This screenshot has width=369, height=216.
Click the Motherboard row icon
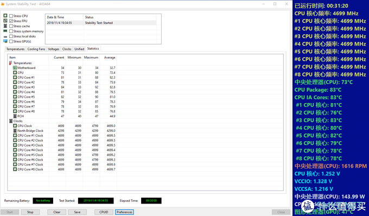pos(15,68)
